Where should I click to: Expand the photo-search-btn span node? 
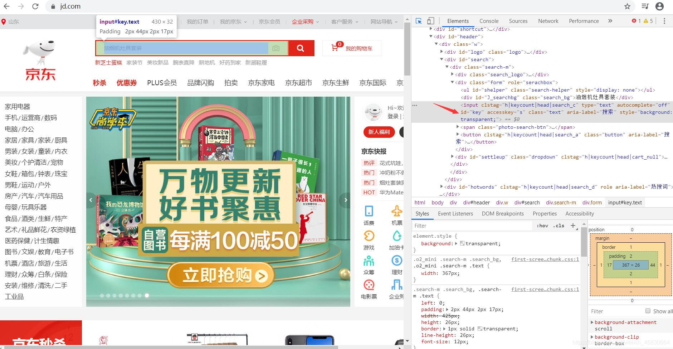458,127
